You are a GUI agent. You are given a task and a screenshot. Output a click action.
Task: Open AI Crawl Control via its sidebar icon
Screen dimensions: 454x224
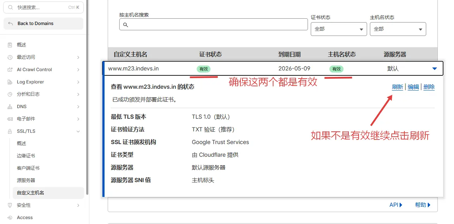point(10,69)
